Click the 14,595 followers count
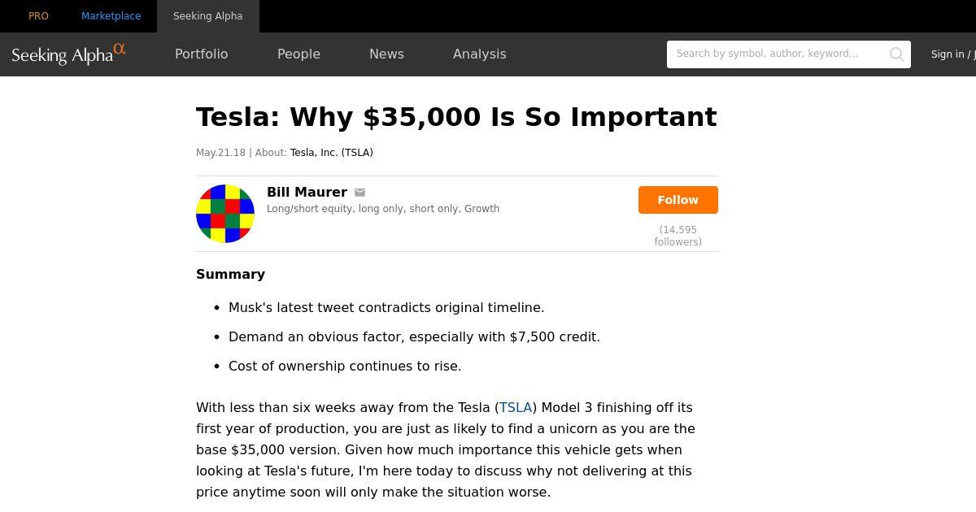The width and height of the screenshot is (976, 512). [678, 236]
